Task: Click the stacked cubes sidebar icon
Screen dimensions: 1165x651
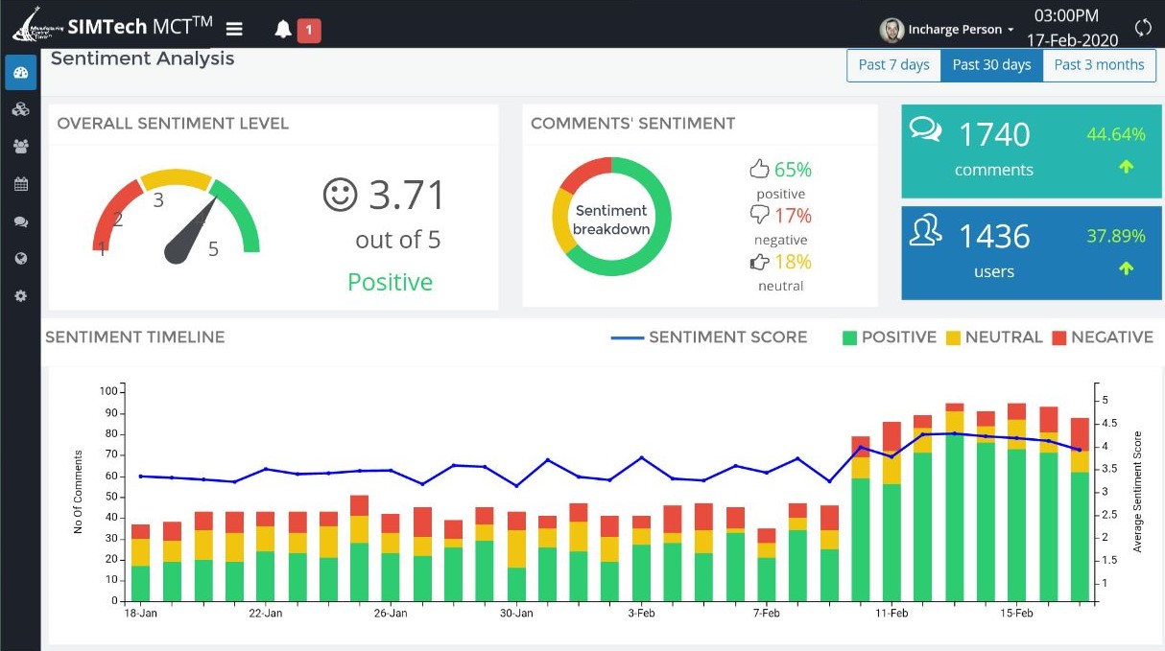Action: click(x=20, y=109)
